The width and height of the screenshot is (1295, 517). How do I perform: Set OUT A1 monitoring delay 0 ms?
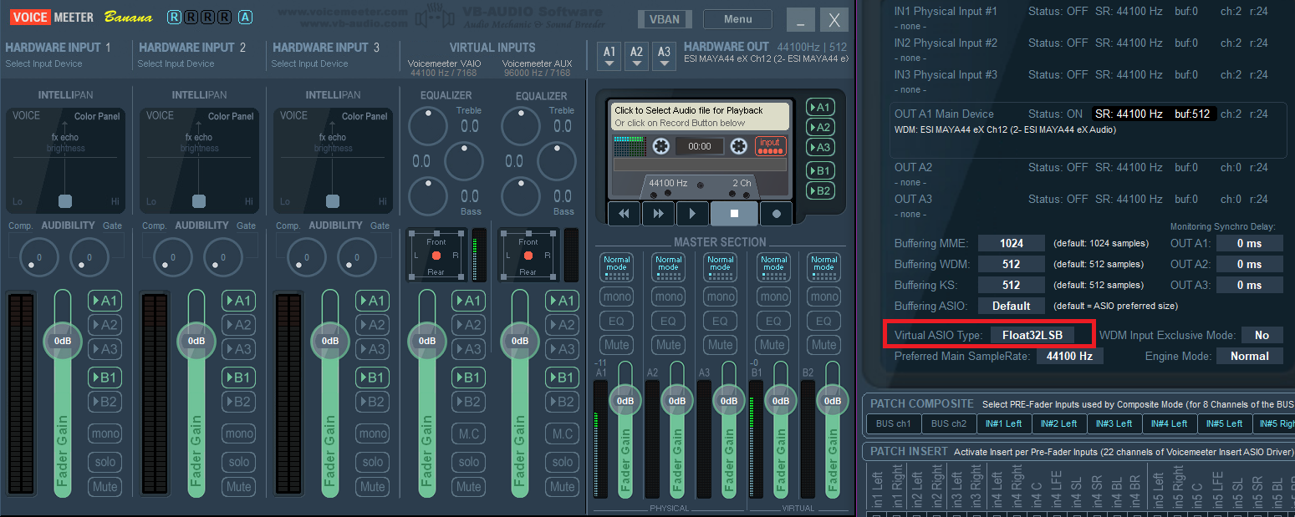[x=1249, y=243]
